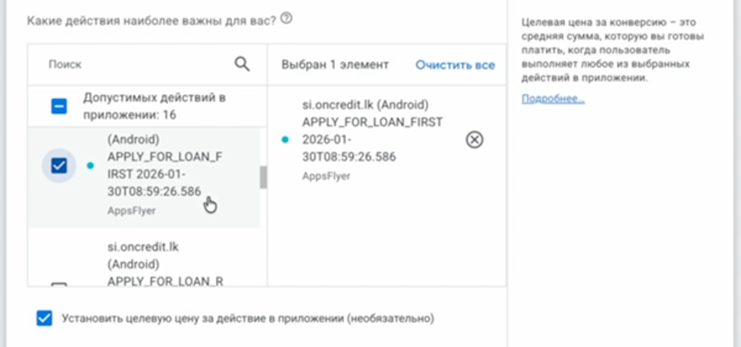Click AppsFlyer label in the selected panel
The image size is (741, 347).
326,176
